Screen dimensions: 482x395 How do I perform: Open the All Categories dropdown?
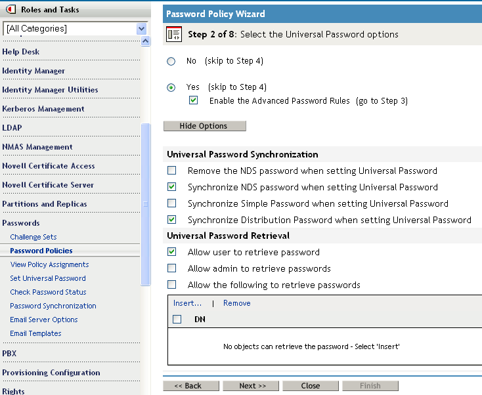click(x=141, y=29)
